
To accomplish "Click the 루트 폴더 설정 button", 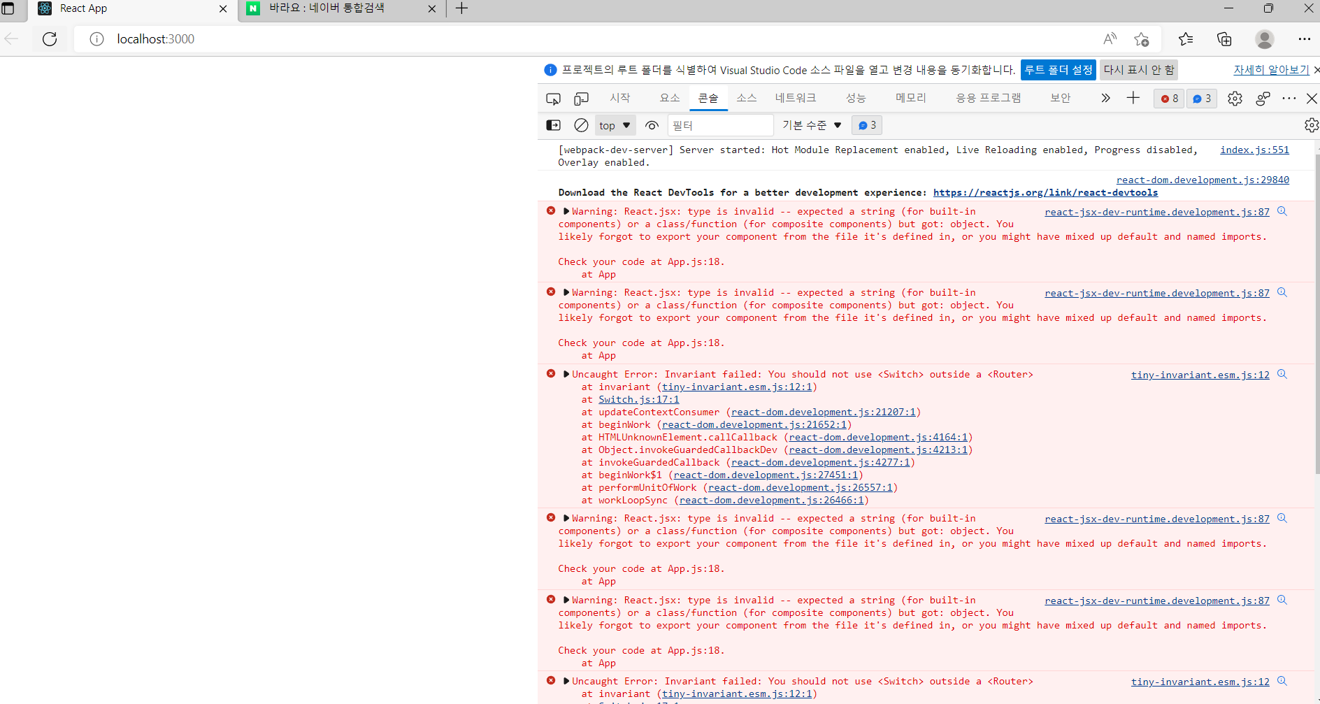I will (1059, 70).
